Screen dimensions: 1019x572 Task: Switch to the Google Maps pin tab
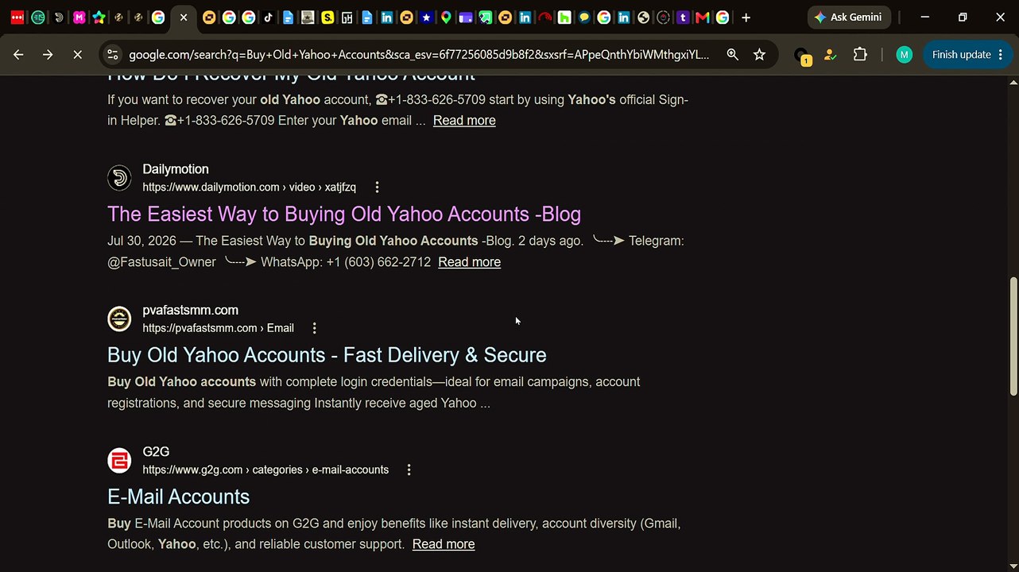(x=446, y=17)
